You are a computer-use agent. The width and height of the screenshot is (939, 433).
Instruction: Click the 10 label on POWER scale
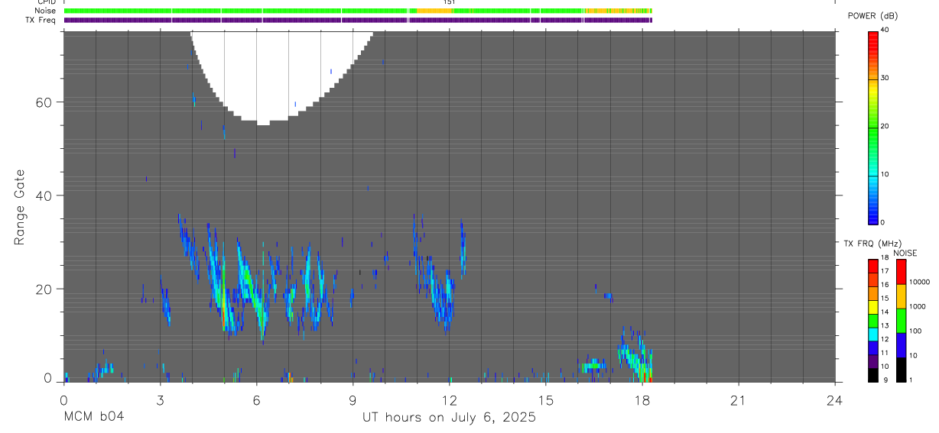[885, 174]
